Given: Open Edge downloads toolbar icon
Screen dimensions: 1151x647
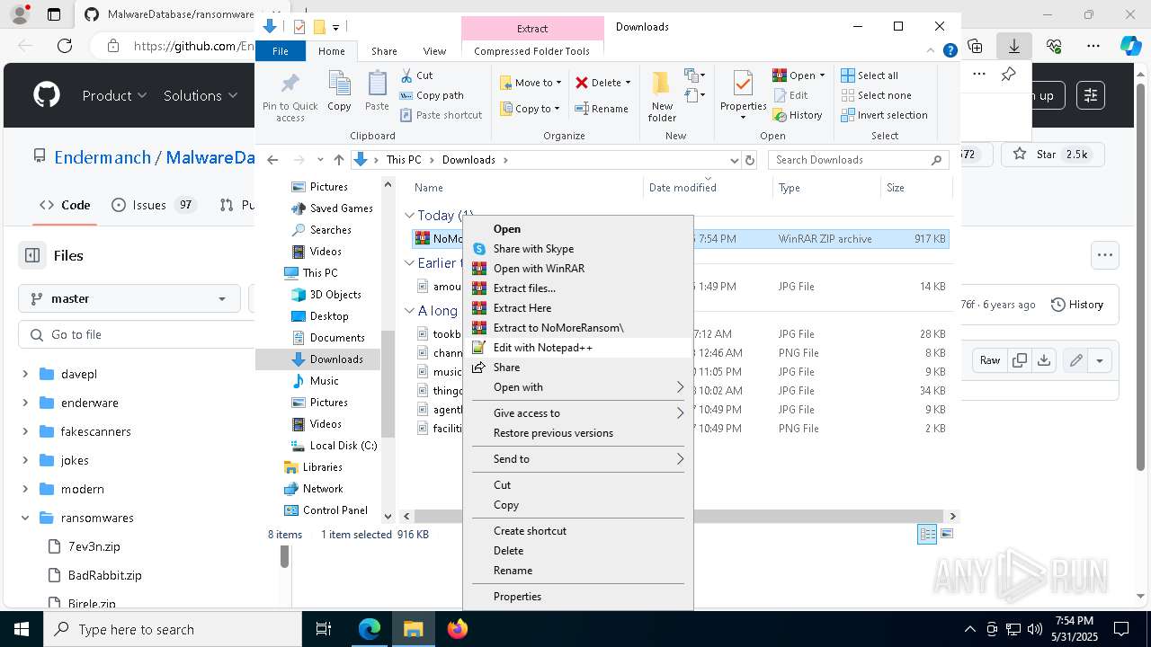Looking at the screenshot, I should (x=1014, y=45).
